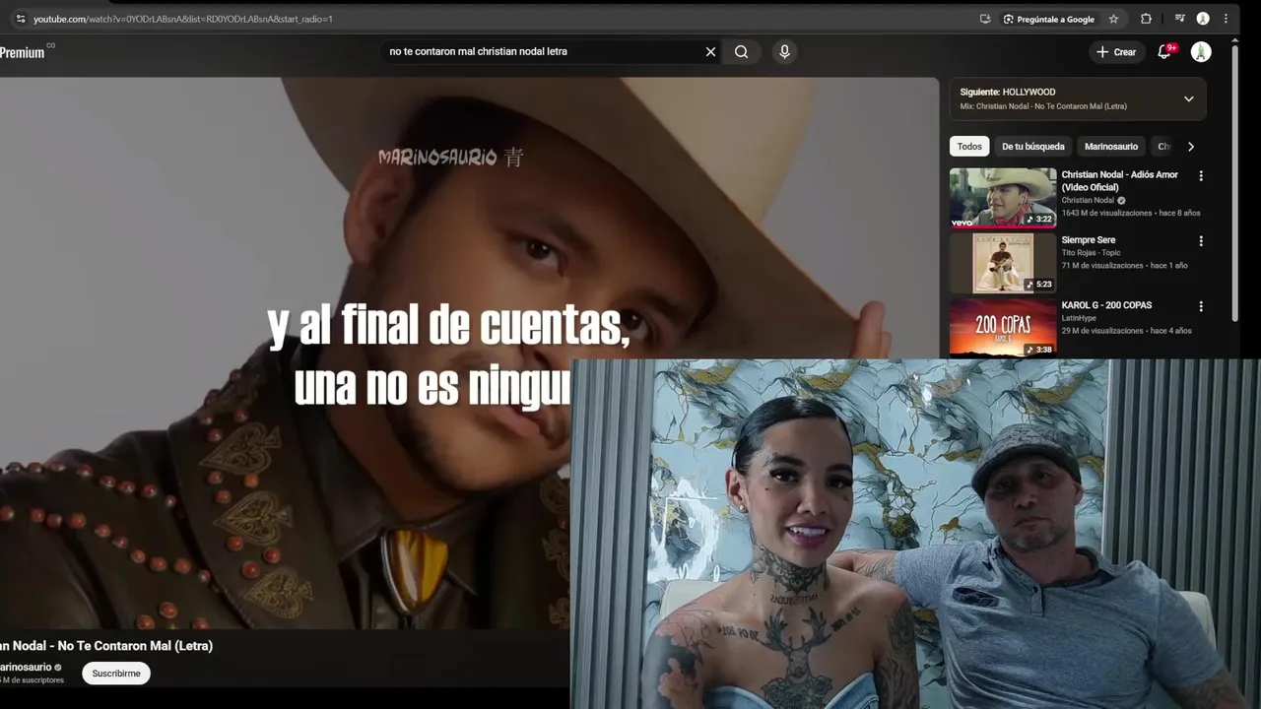Clear the YouTube search box text
The width and height of the screenshot is (1261, 709).
click(x=710, y=52)
